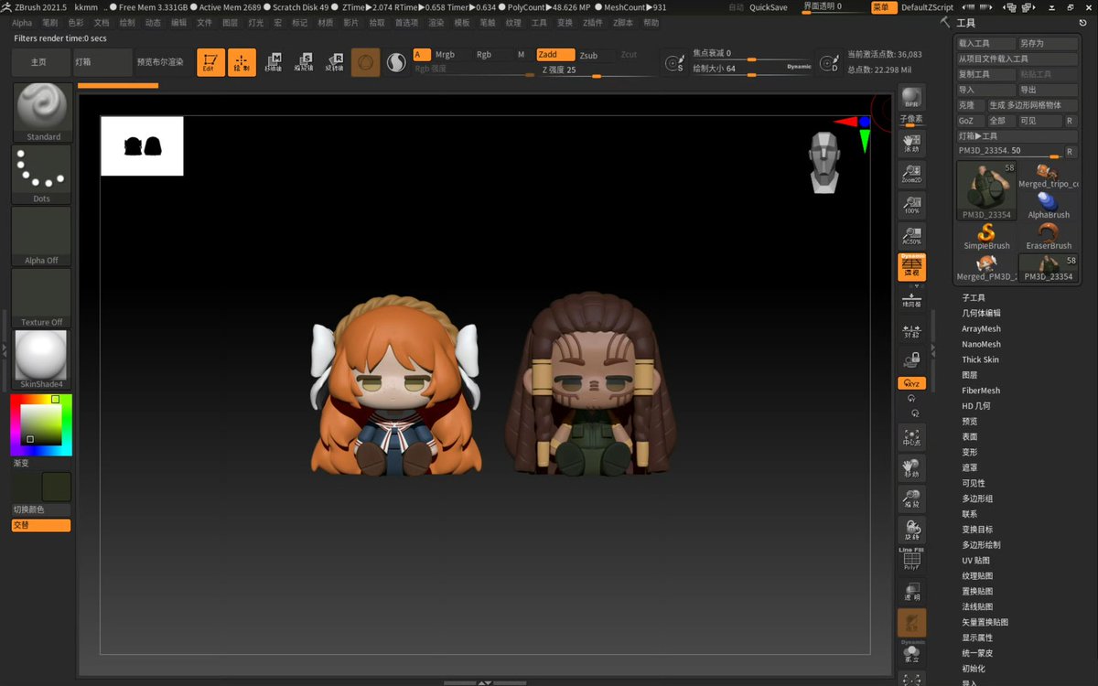Image resolution: width=1098 pixels, height=686 pixels.
Task: Toggle Line Fill PolyF display
Action: (911, 559)
